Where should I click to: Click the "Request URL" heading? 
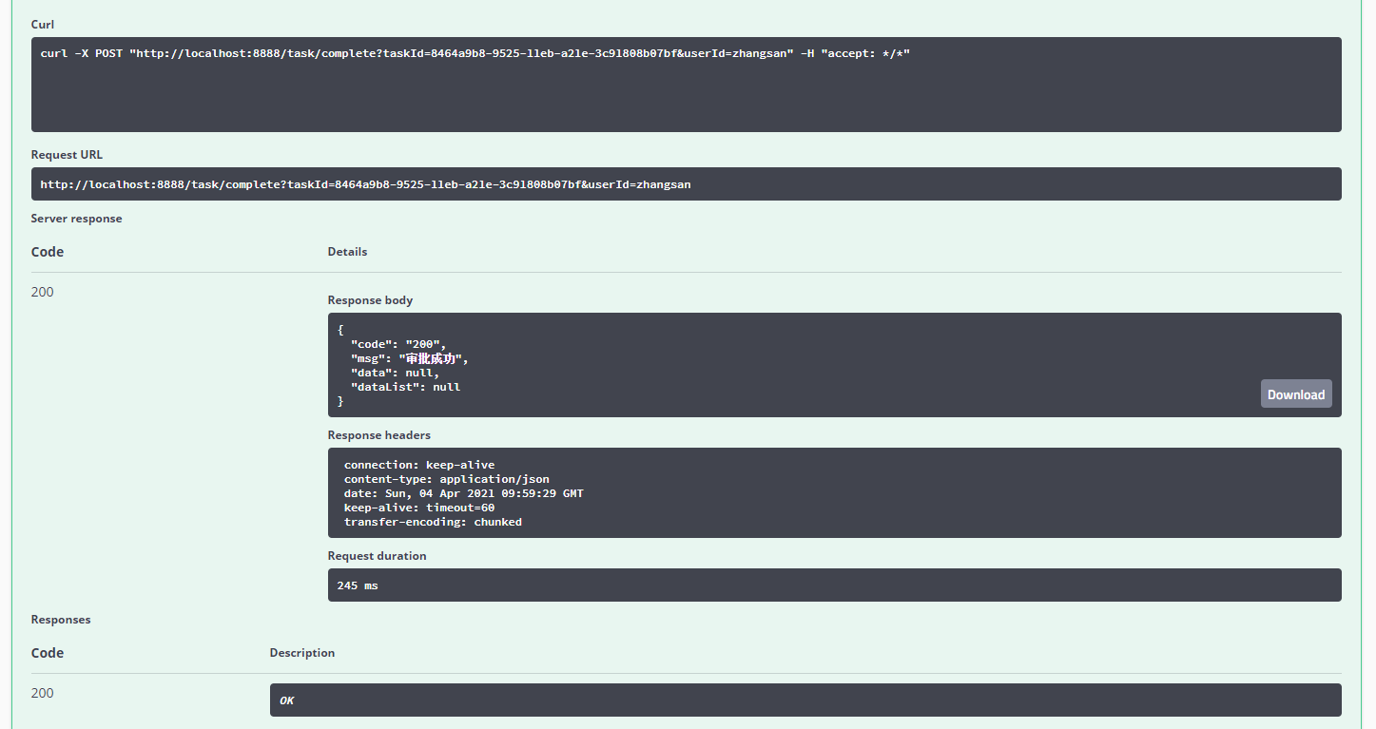coord(67,155)
